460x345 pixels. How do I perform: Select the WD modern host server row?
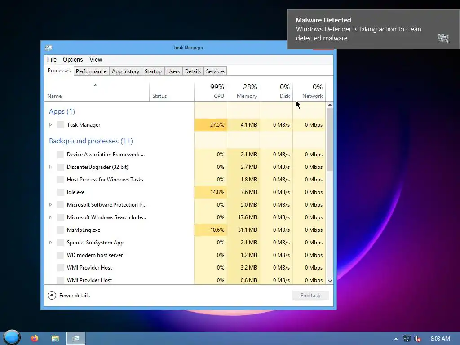185,255
